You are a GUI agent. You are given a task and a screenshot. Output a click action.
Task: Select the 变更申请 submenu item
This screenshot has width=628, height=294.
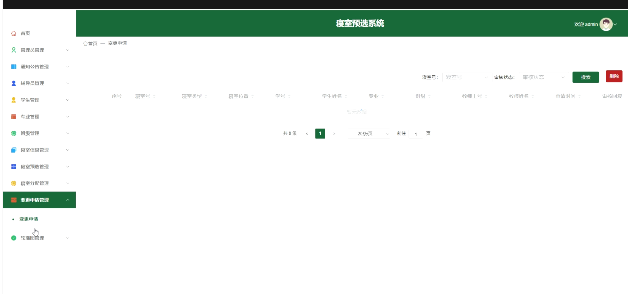29,219
